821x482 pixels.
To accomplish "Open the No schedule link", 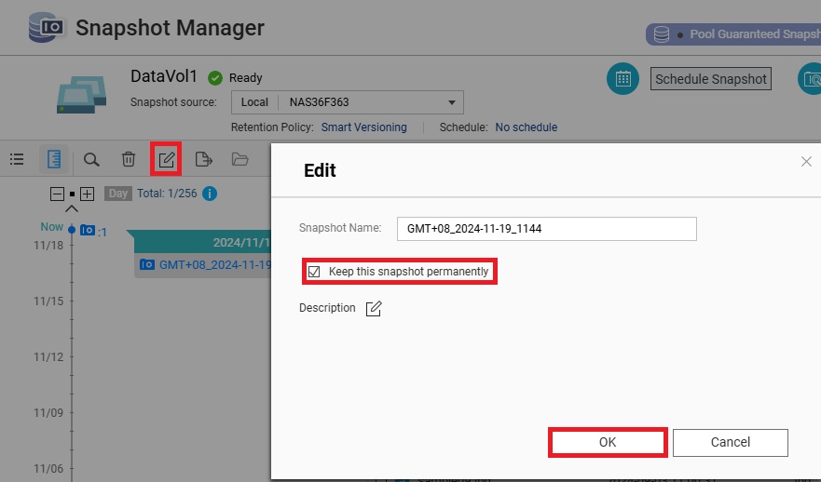I will (x=527, y=127).
